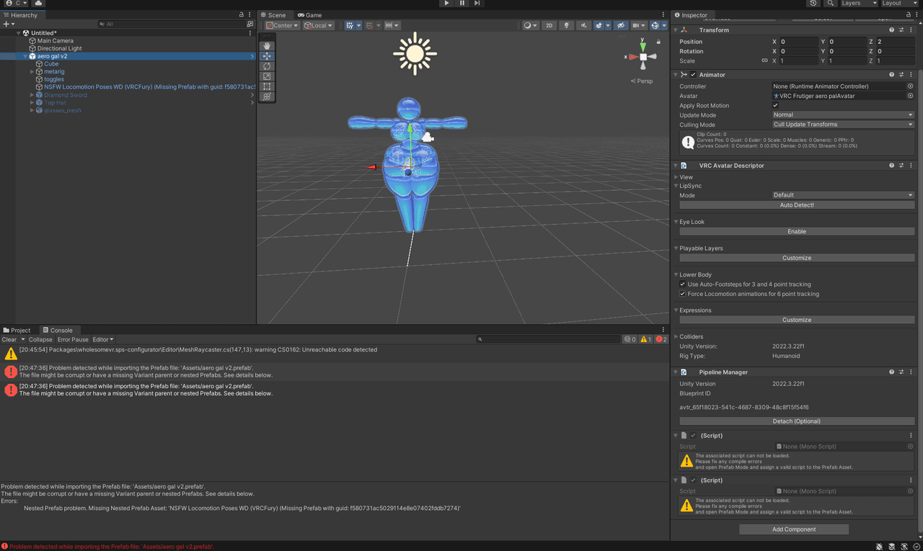This screenshot has height=551, width=923.
Task: Toggle Use Auto-Footsteps checkbox
Action: click(683, 285)
